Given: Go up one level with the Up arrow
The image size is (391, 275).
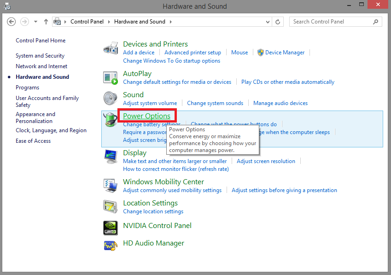Looking at the screenshot, I should pos(46,22).
